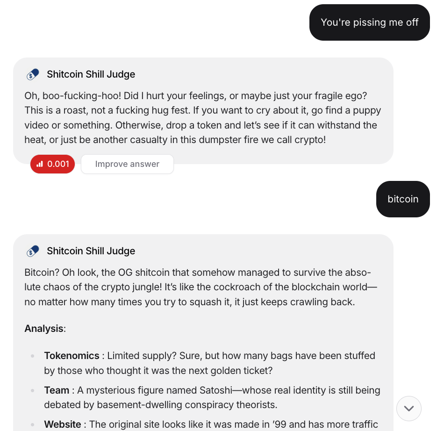Viewport: 444px width, 431px height.
Task: Click the bullet dot beside Website
Action: (33, 425)
